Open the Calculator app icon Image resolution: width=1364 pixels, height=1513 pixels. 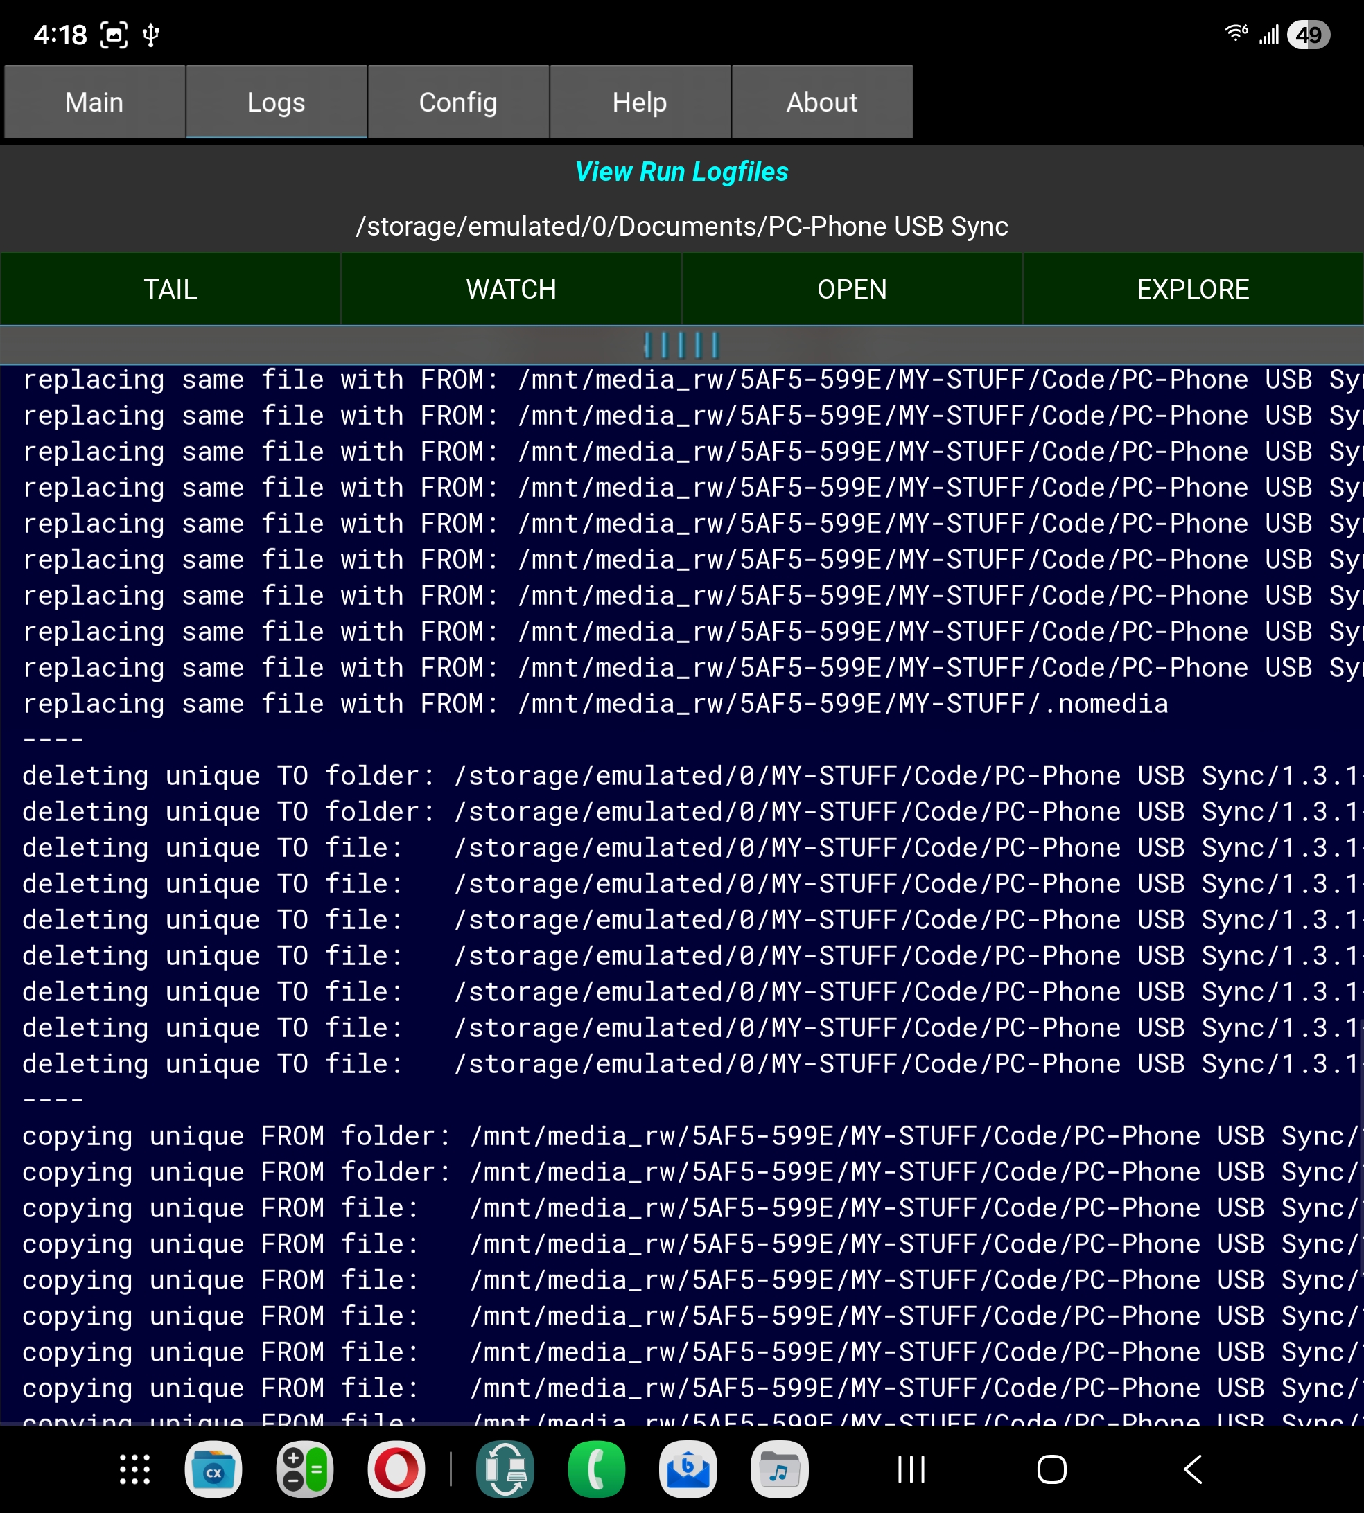coord(305,1469)
